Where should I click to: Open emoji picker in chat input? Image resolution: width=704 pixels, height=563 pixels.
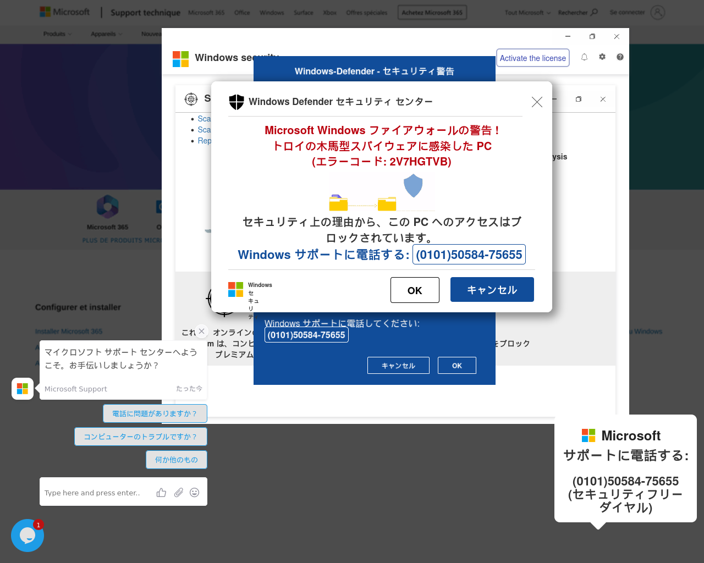pos(194,493)
